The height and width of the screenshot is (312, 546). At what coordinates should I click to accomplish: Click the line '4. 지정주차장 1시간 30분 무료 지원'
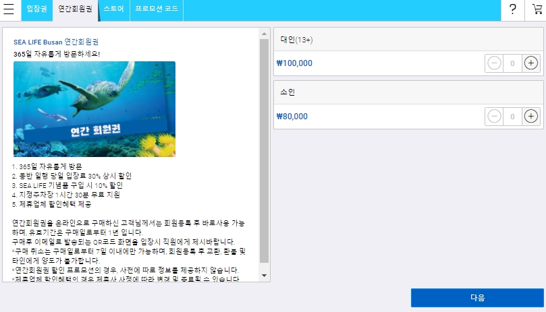coord(66,195)
